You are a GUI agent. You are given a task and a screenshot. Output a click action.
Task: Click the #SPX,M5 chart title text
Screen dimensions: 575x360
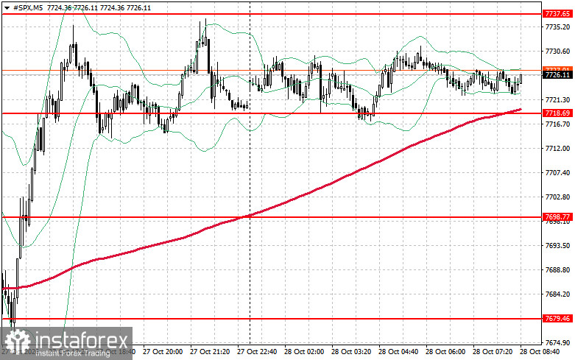click(x=27, y=8)
